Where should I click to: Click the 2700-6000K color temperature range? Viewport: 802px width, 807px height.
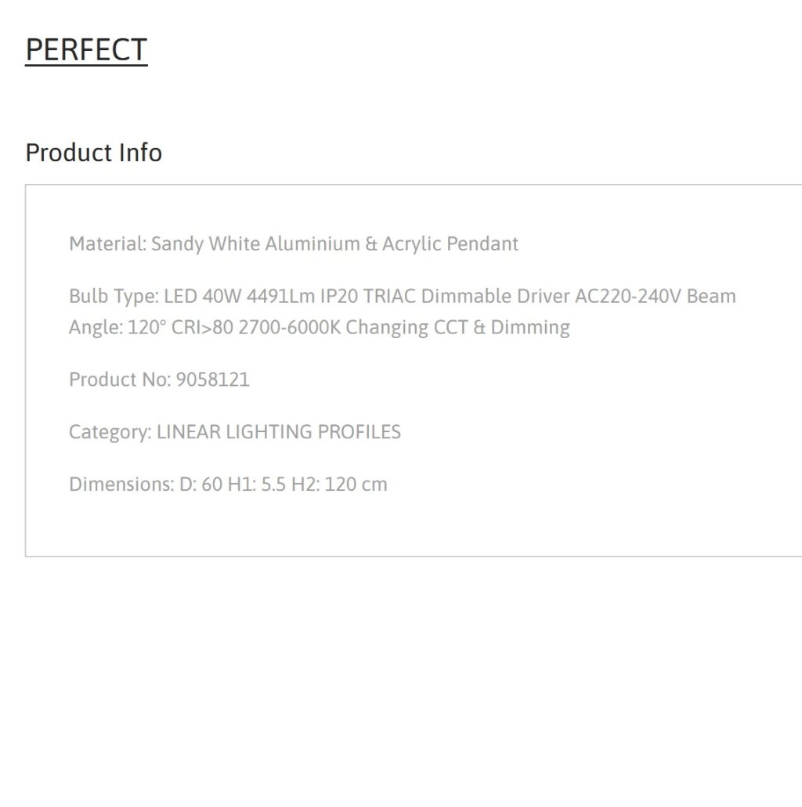tap(290, 327)
